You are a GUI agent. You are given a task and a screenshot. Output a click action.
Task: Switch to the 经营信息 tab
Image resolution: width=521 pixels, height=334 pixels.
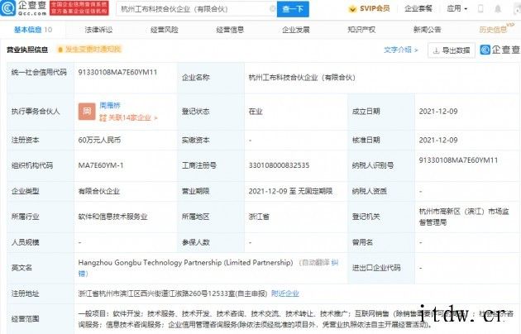click(x=230, y=30)
